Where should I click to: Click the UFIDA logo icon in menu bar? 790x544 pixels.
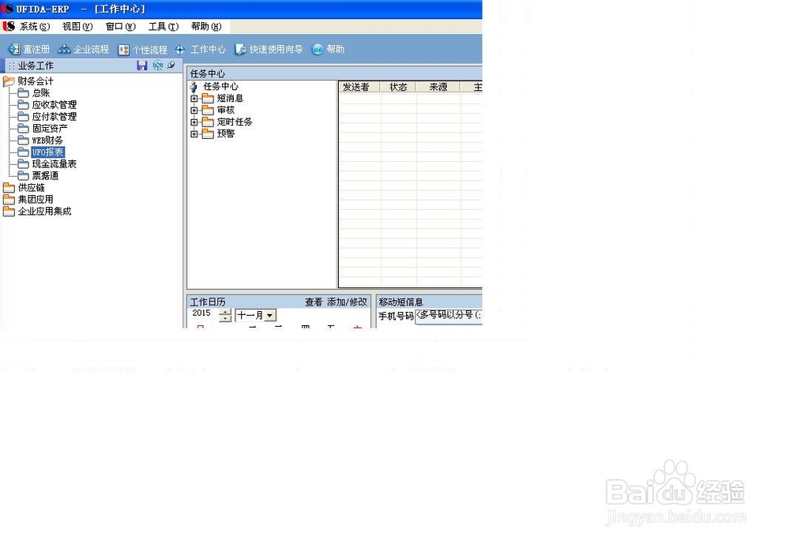[x=9, y=26]
